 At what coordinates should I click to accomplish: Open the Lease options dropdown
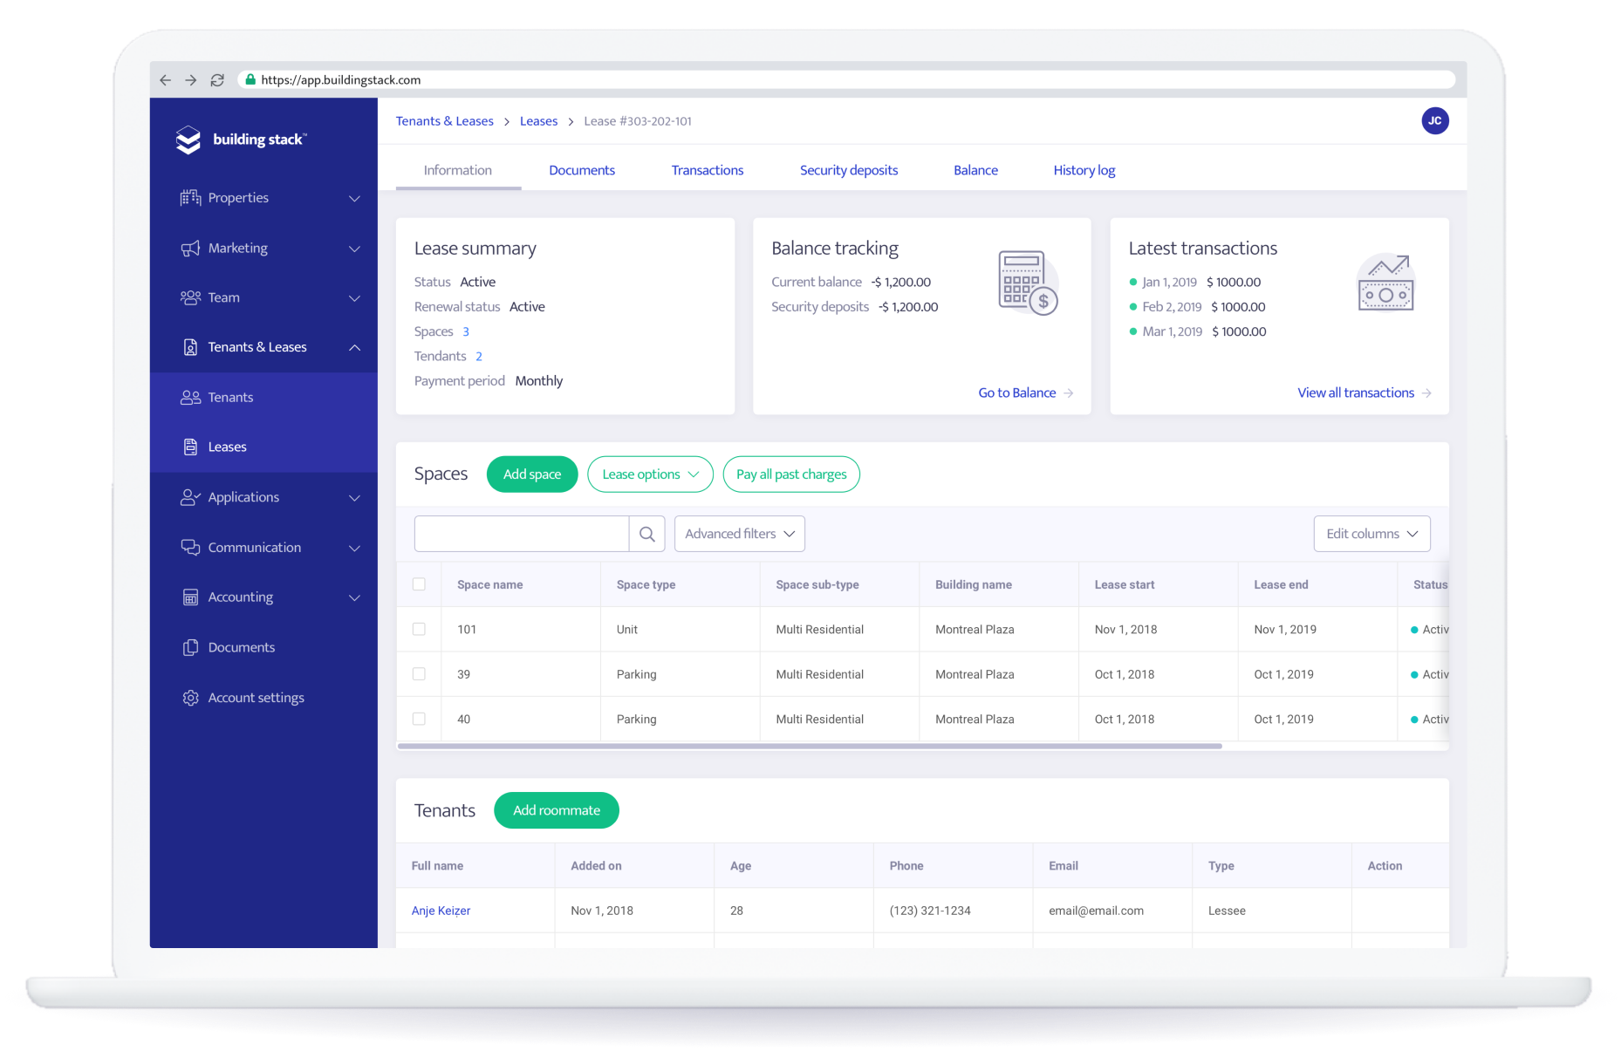[x=649, y=474]
